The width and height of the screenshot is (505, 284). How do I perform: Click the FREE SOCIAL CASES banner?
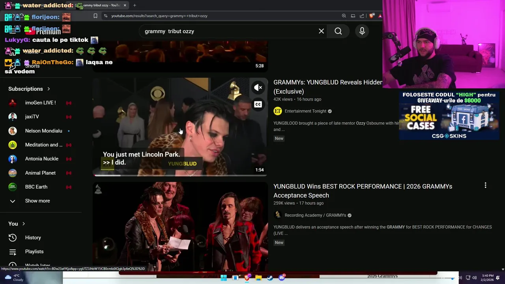point(449,116)
